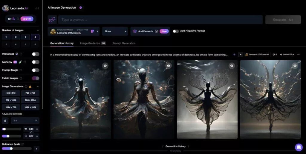Toggle eye icon on first generated image
The image size is (306, 154).
(x=105, y=66)
